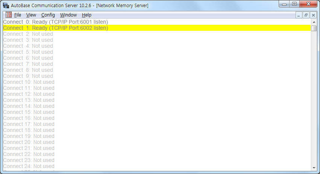320x174 pixels.
Task: Open the File menu
Action: 18,15
